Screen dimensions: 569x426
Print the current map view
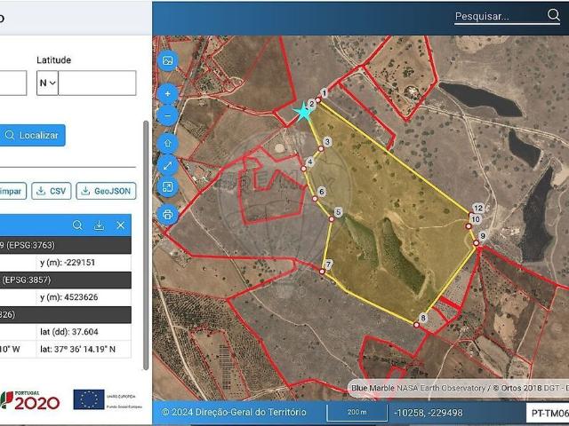(x=168, y=215)
